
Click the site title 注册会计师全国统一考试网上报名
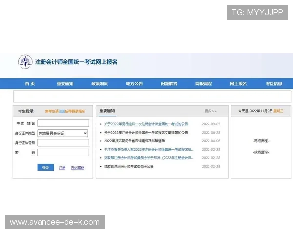coord(76,62)
